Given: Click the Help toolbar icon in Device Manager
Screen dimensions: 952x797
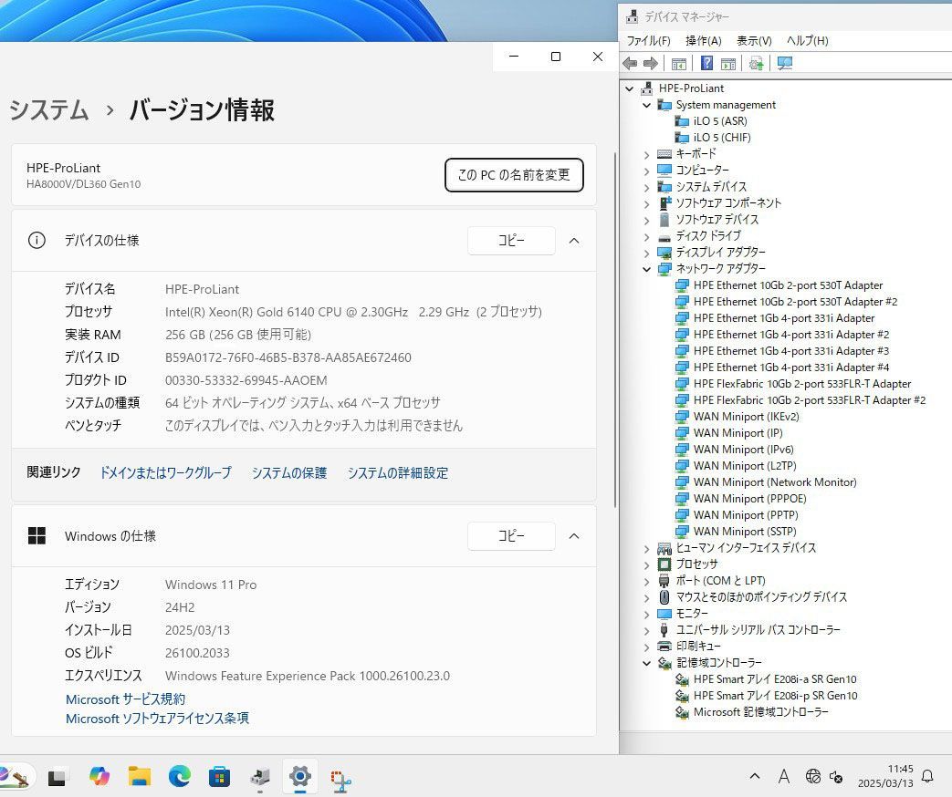Looking at the screenshot, I should pyautogui.click(x=706, y=63).
